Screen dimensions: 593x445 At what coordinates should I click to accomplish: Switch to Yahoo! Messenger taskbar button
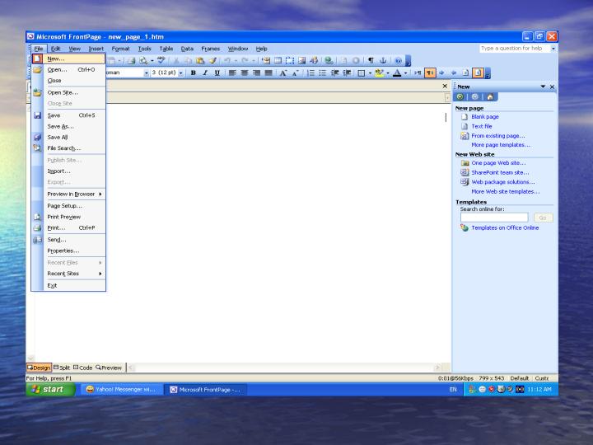[122, 389]
